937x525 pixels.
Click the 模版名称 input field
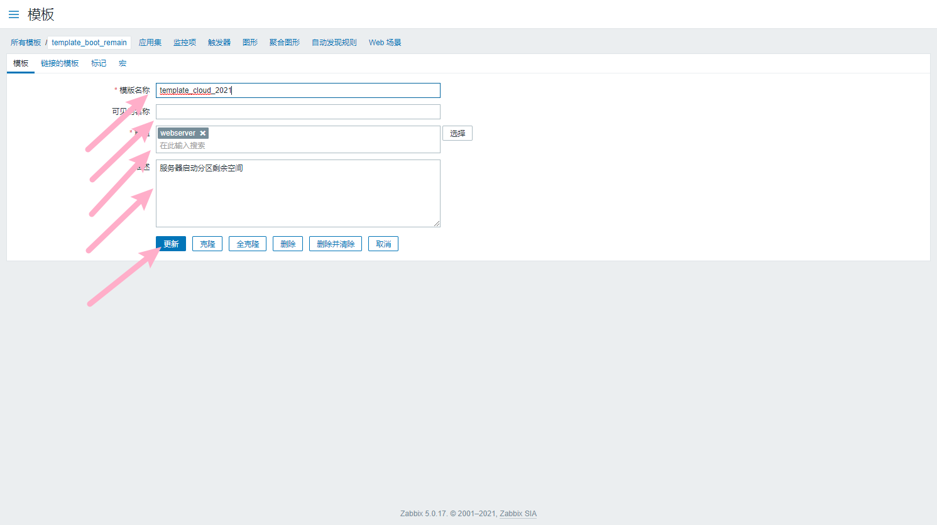tap(298, 90)
